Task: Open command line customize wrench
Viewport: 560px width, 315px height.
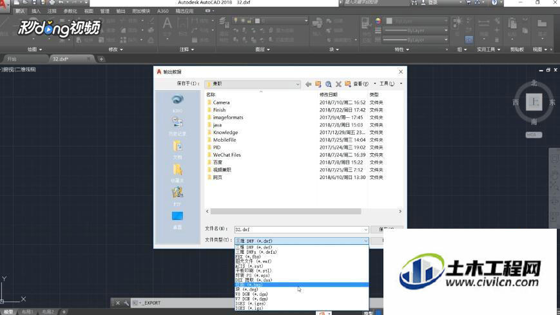Action: pos(126,303)
